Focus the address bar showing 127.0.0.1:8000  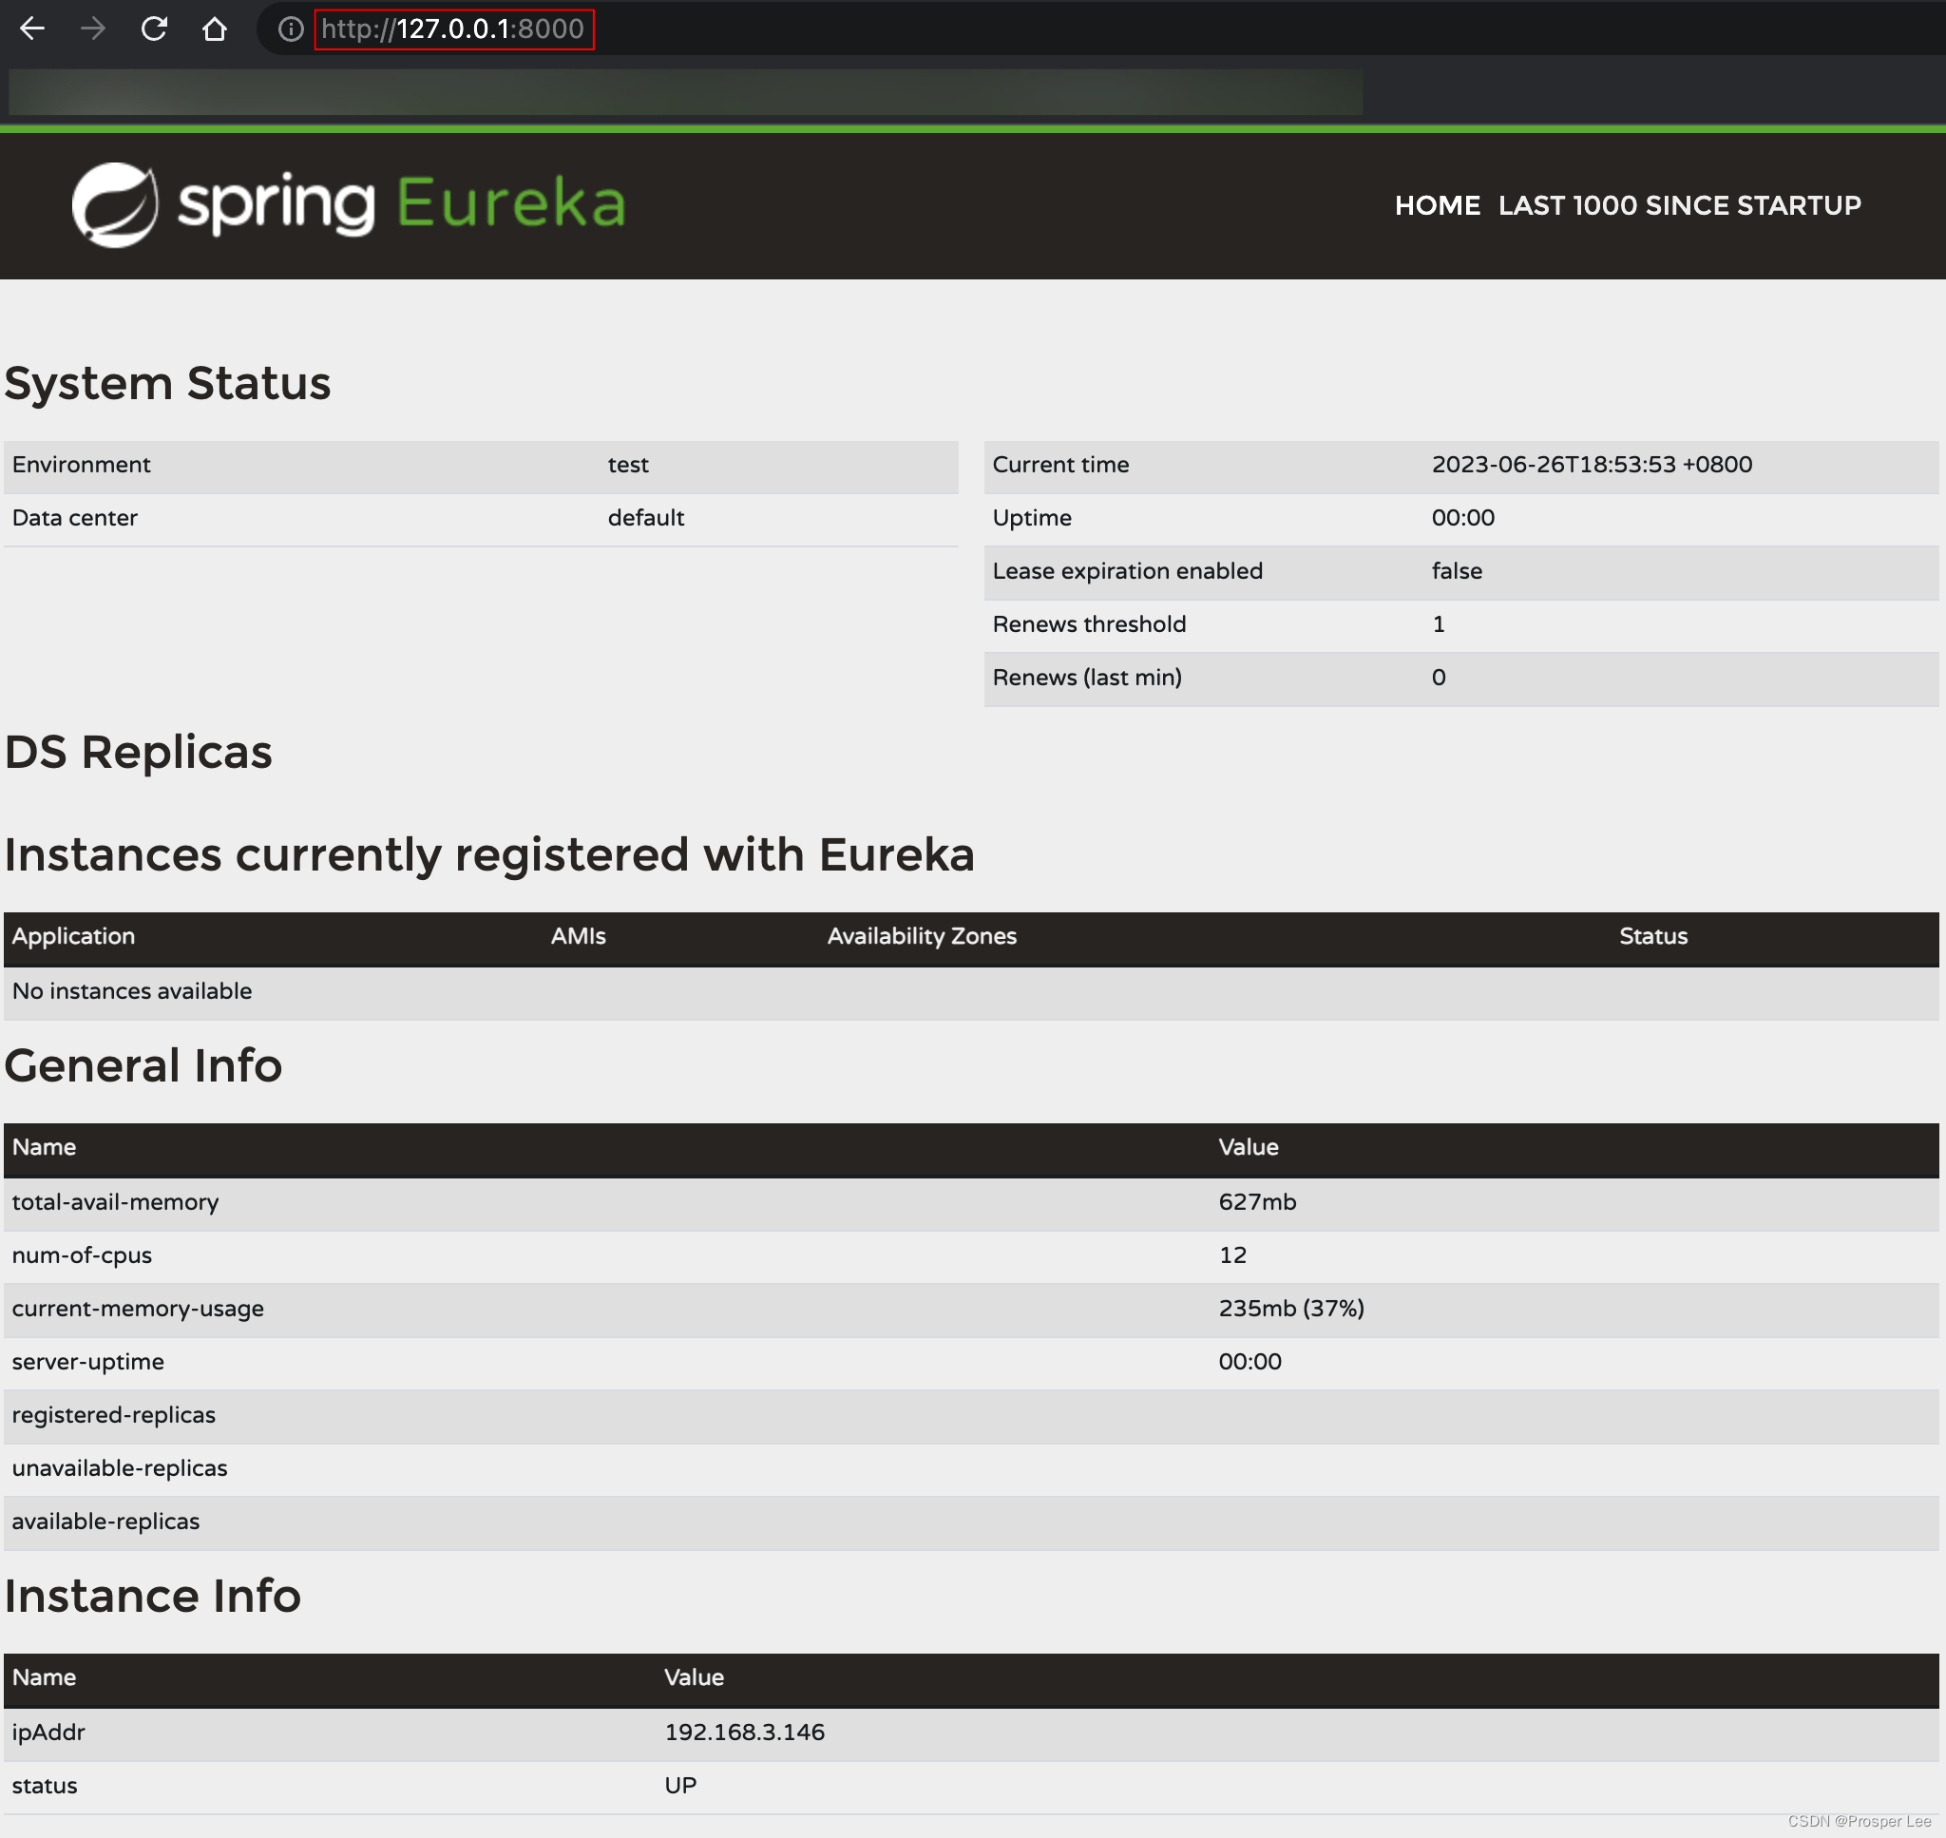[452, 29]
